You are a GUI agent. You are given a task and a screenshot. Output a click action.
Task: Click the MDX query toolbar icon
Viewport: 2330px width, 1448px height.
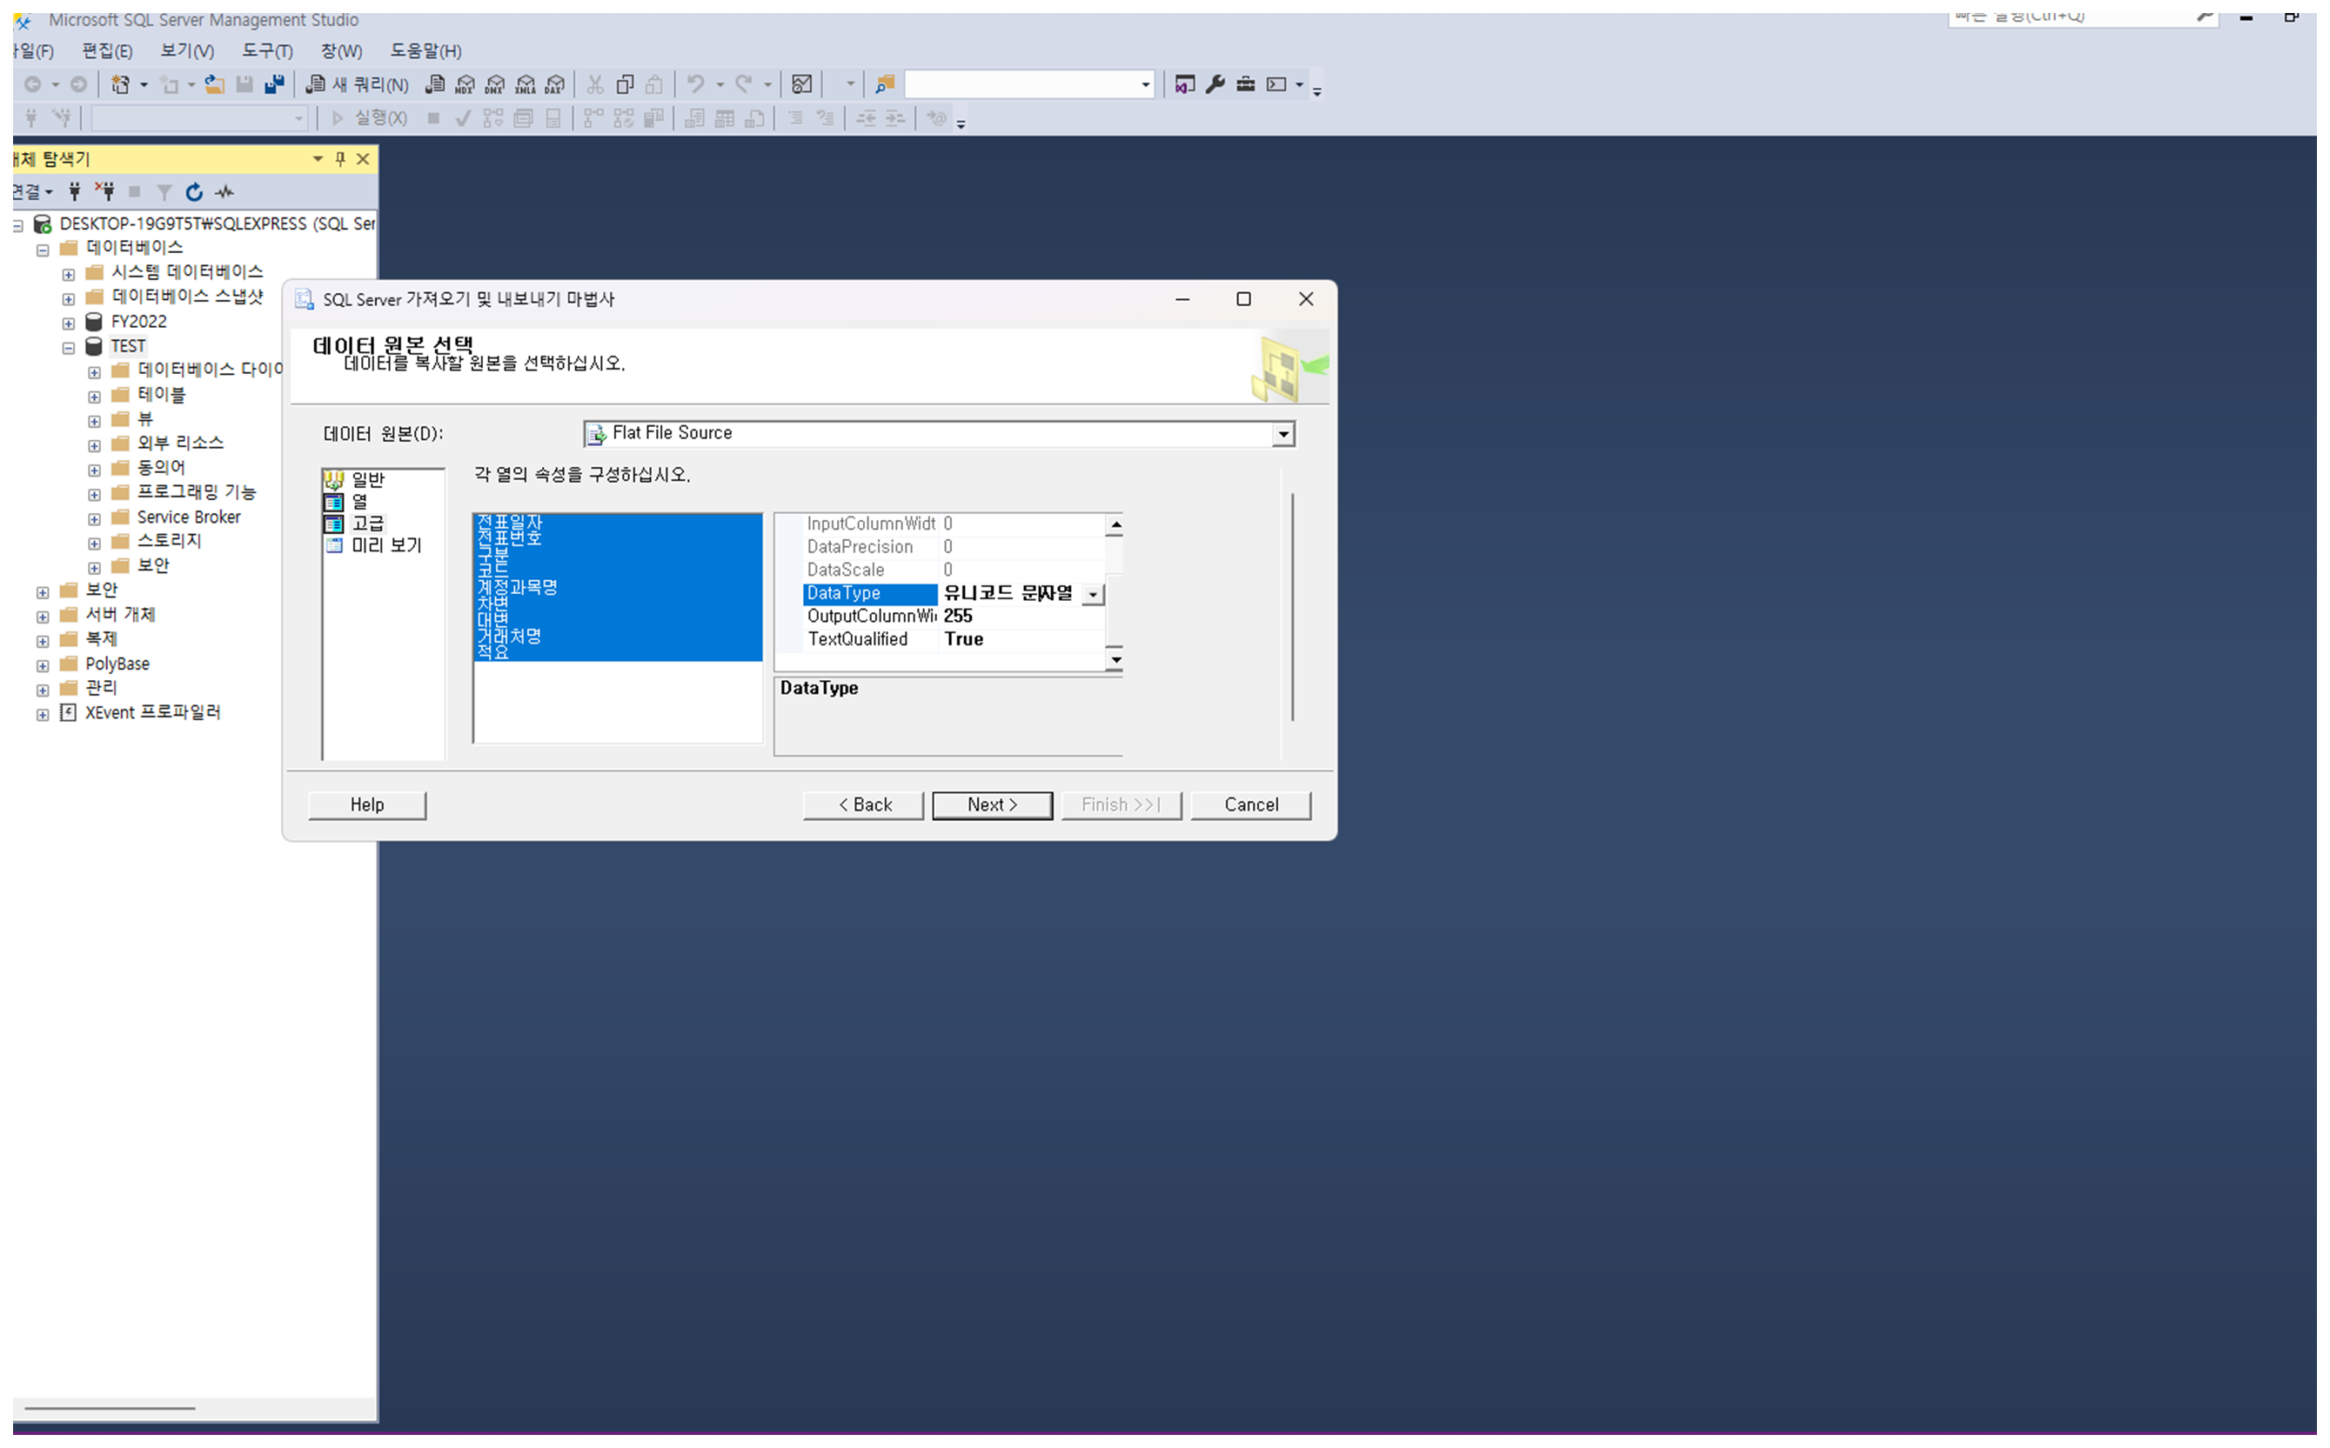point(465,85)
